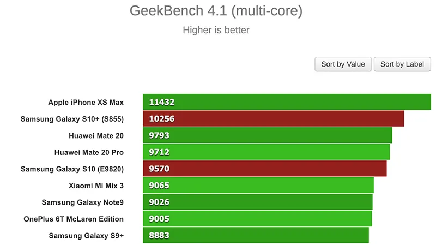Click the "Samsung Galaxy S9+" axis label
The width and height of the screenshot is (436, 245).
pos(86,236)
